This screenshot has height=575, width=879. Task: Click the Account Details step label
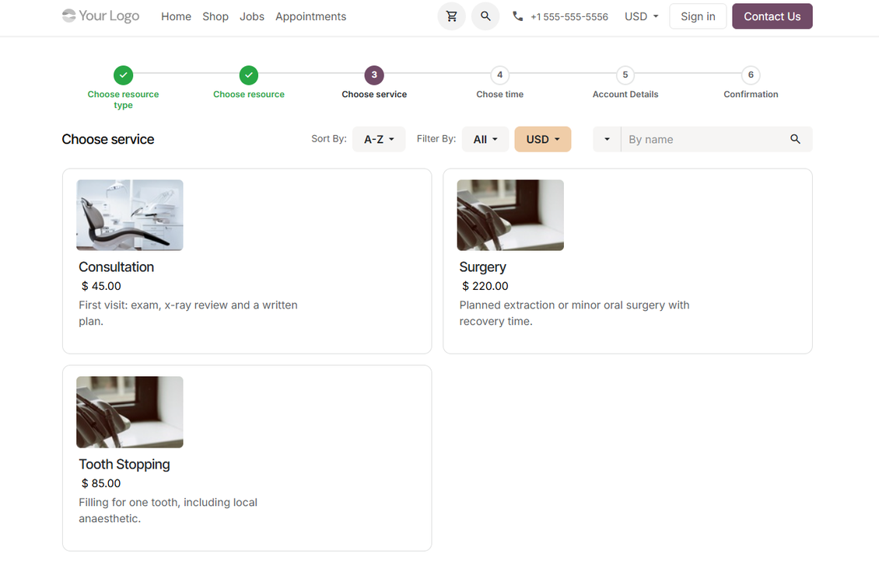click(625, 94)
